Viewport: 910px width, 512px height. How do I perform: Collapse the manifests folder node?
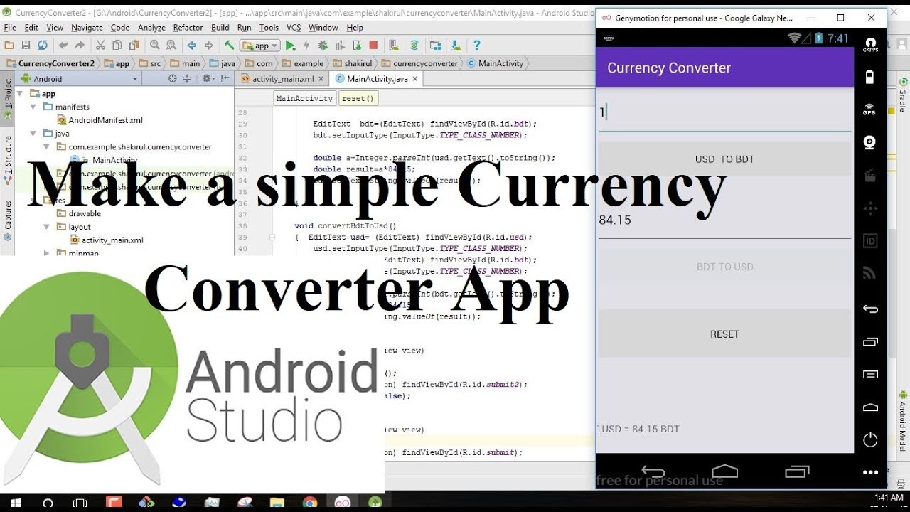[33, 107]
